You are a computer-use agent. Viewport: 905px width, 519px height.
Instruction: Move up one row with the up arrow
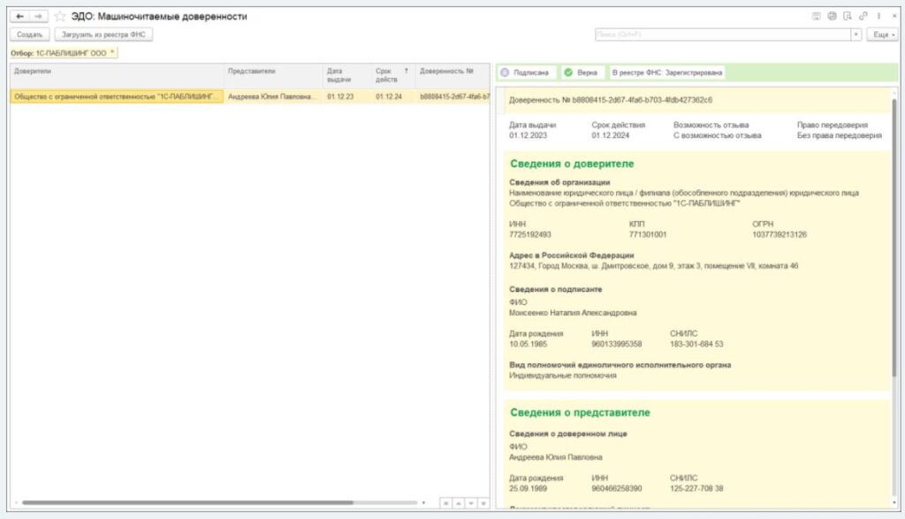(459, 503)
